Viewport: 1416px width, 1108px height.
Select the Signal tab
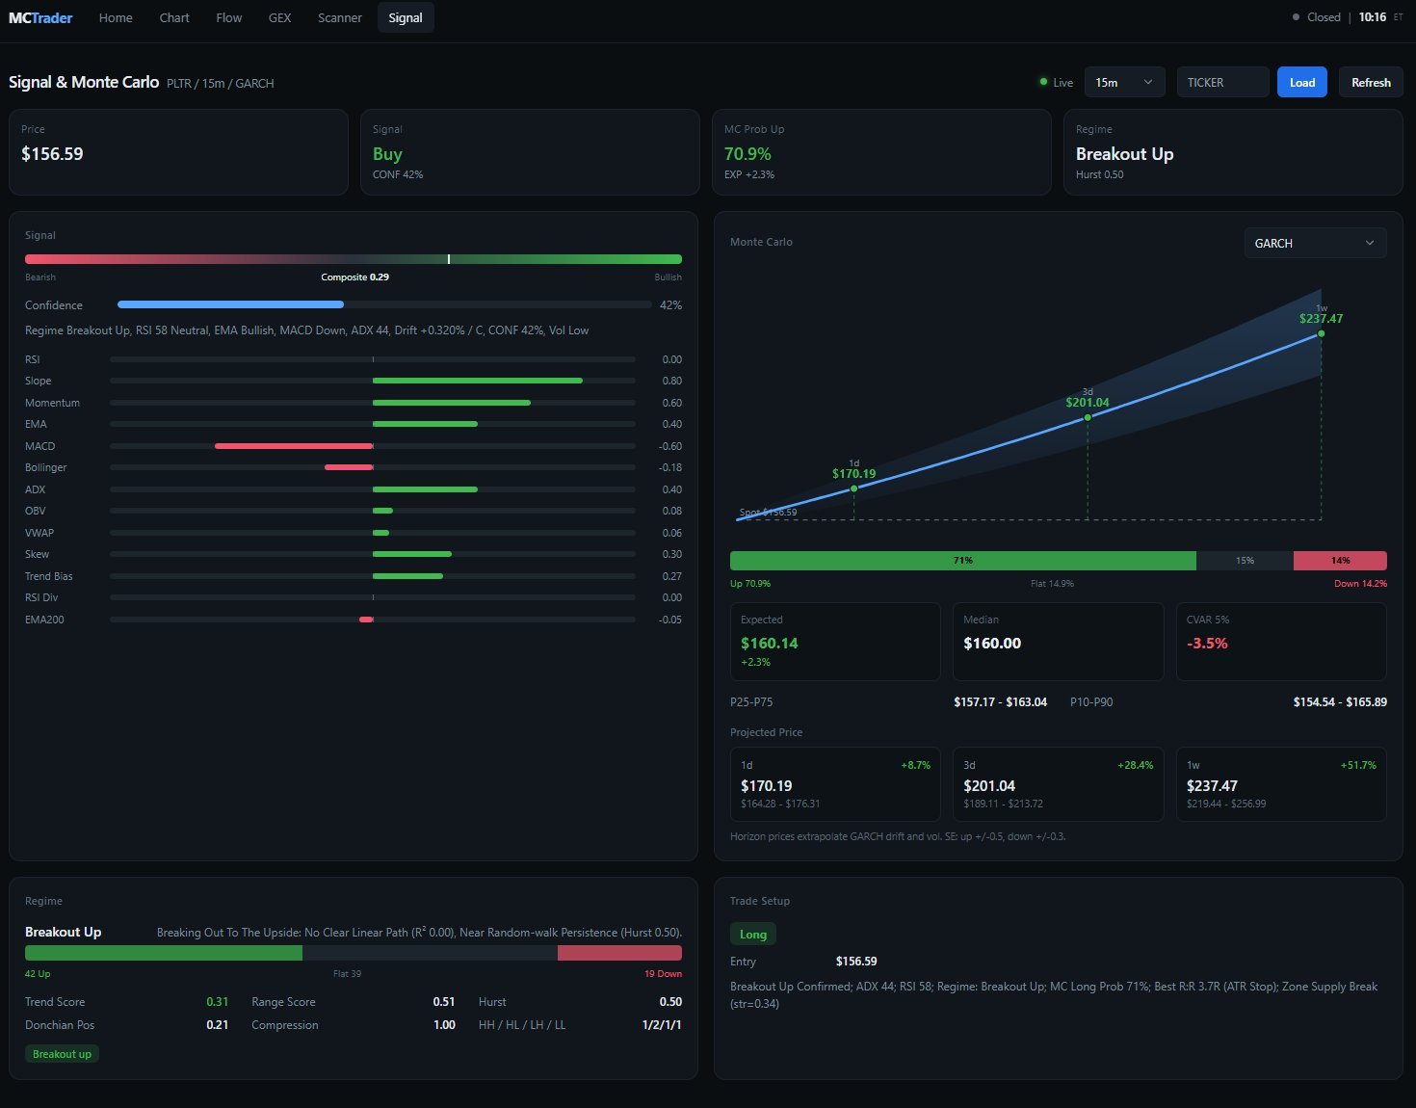pyautogui.click(x=406, y=17)
